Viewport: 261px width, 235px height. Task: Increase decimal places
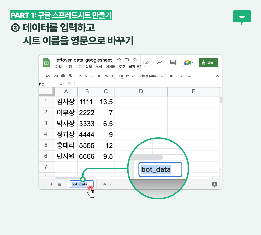click(x=121, y=77)
